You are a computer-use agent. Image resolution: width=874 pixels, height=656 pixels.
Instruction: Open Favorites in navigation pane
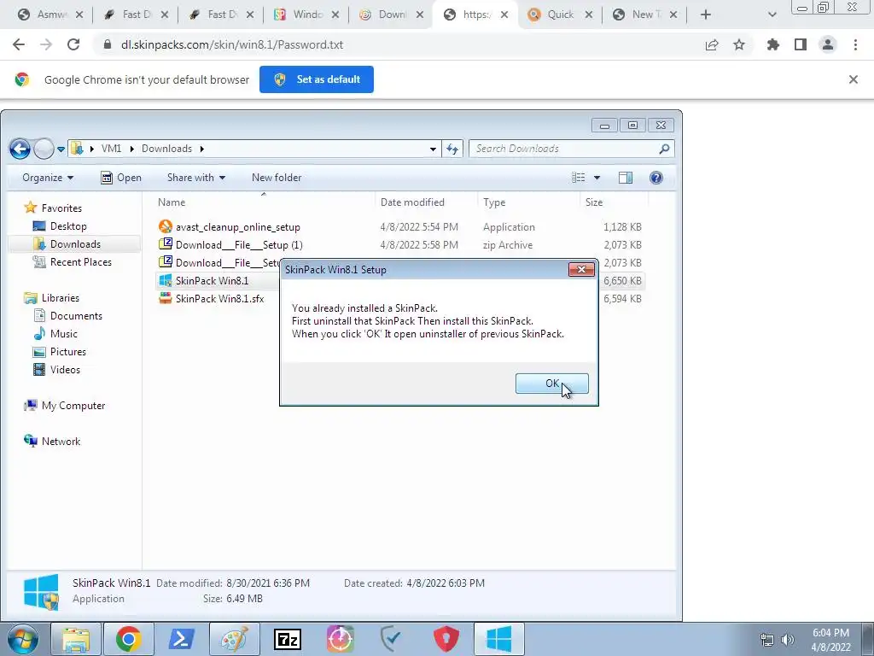coord(61,208)
